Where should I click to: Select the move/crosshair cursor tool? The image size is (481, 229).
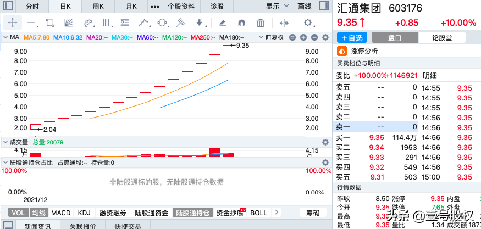click(x=12, y=23)
